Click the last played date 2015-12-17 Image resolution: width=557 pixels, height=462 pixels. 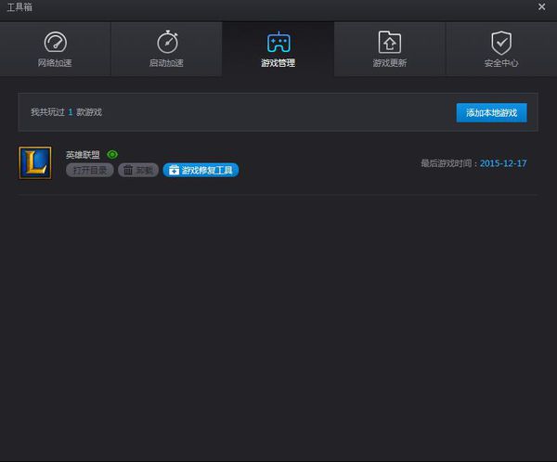(x=503, y=163)
